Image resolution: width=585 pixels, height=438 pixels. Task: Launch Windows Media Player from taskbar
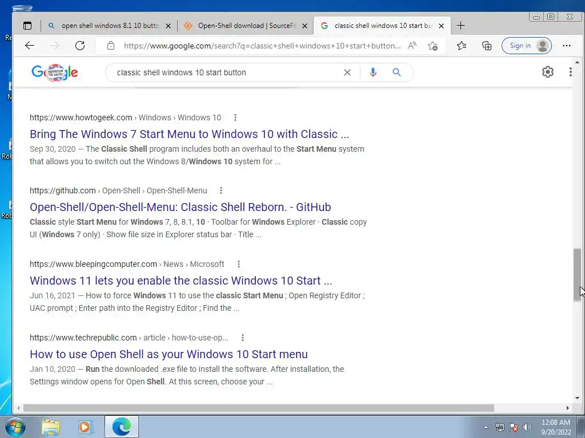pos(85,427)
